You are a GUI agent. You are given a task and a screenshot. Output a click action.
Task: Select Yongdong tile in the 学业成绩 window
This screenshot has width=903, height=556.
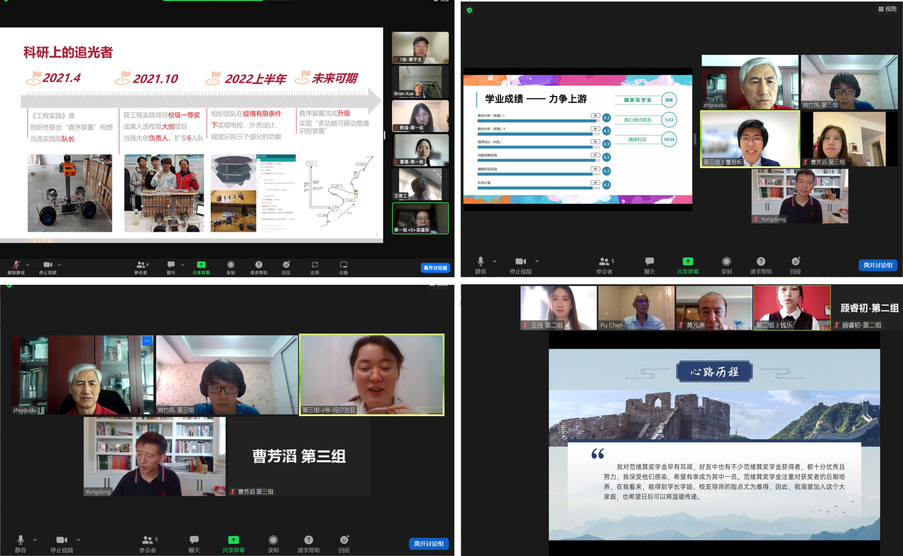pos(800,196)
